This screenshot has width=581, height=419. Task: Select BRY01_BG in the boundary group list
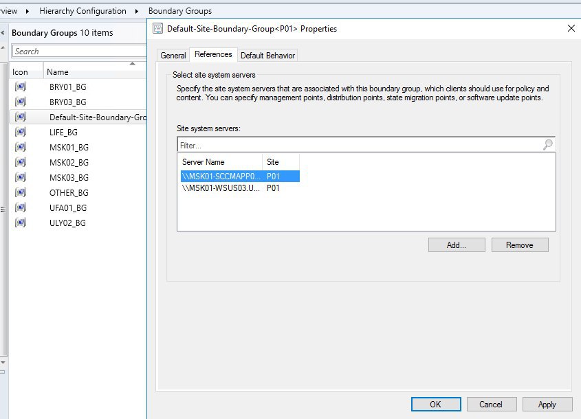coord(68,87)
